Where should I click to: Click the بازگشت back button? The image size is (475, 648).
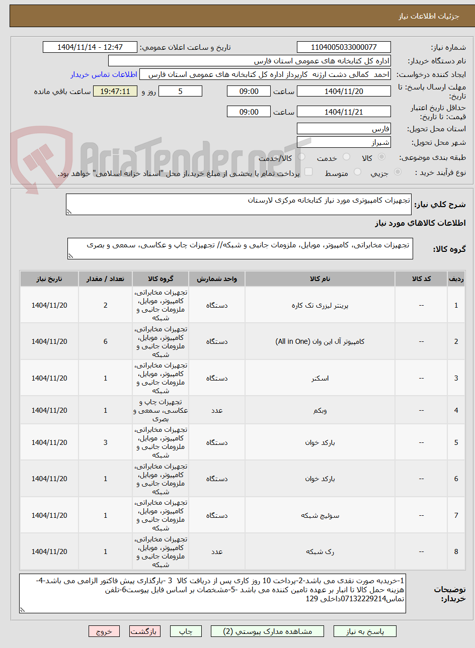click(144, 631)
